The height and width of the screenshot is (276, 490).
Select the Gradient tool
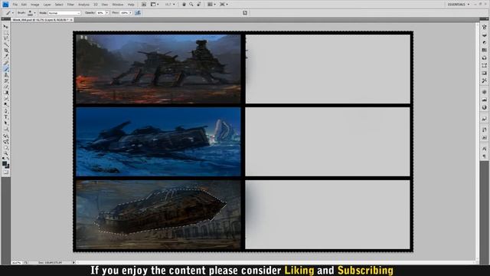coord(5,93)
